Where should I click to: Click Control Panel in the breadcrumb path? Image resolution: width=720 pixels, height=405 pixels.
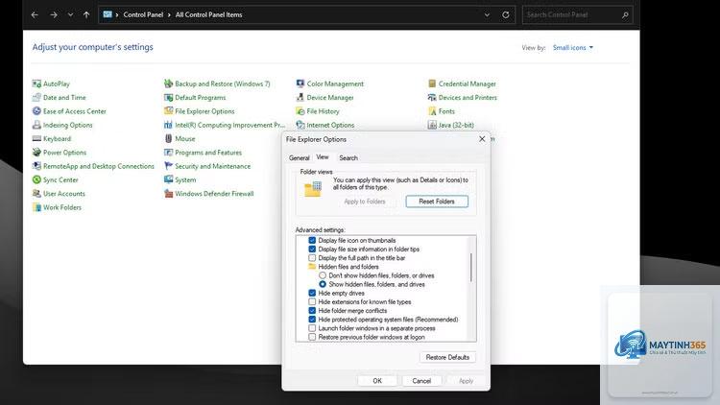pyautogui.click(x=143, y=14)
